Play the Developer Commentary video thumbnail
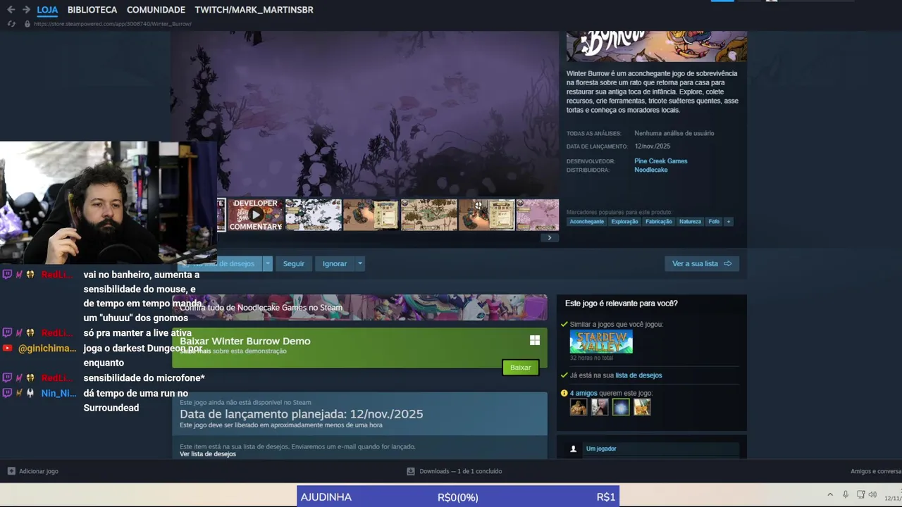This screenshot has width=902, height=507. (255, 215)
